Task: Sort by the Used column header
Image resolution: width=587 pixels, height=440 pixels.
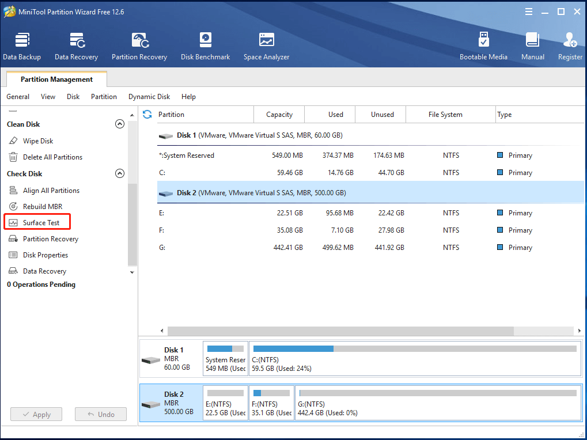Action: coord(330,115)
